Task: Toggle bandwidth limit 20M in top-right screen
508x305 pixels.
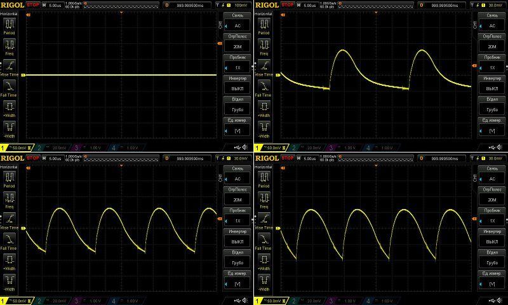Action: point(491,43)
